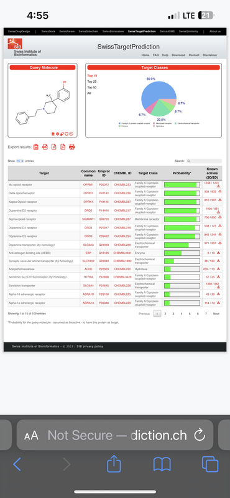230x498 pixels.
Task: Open CHEMBL4931 ChEMBL link
Action: point(122,253)
